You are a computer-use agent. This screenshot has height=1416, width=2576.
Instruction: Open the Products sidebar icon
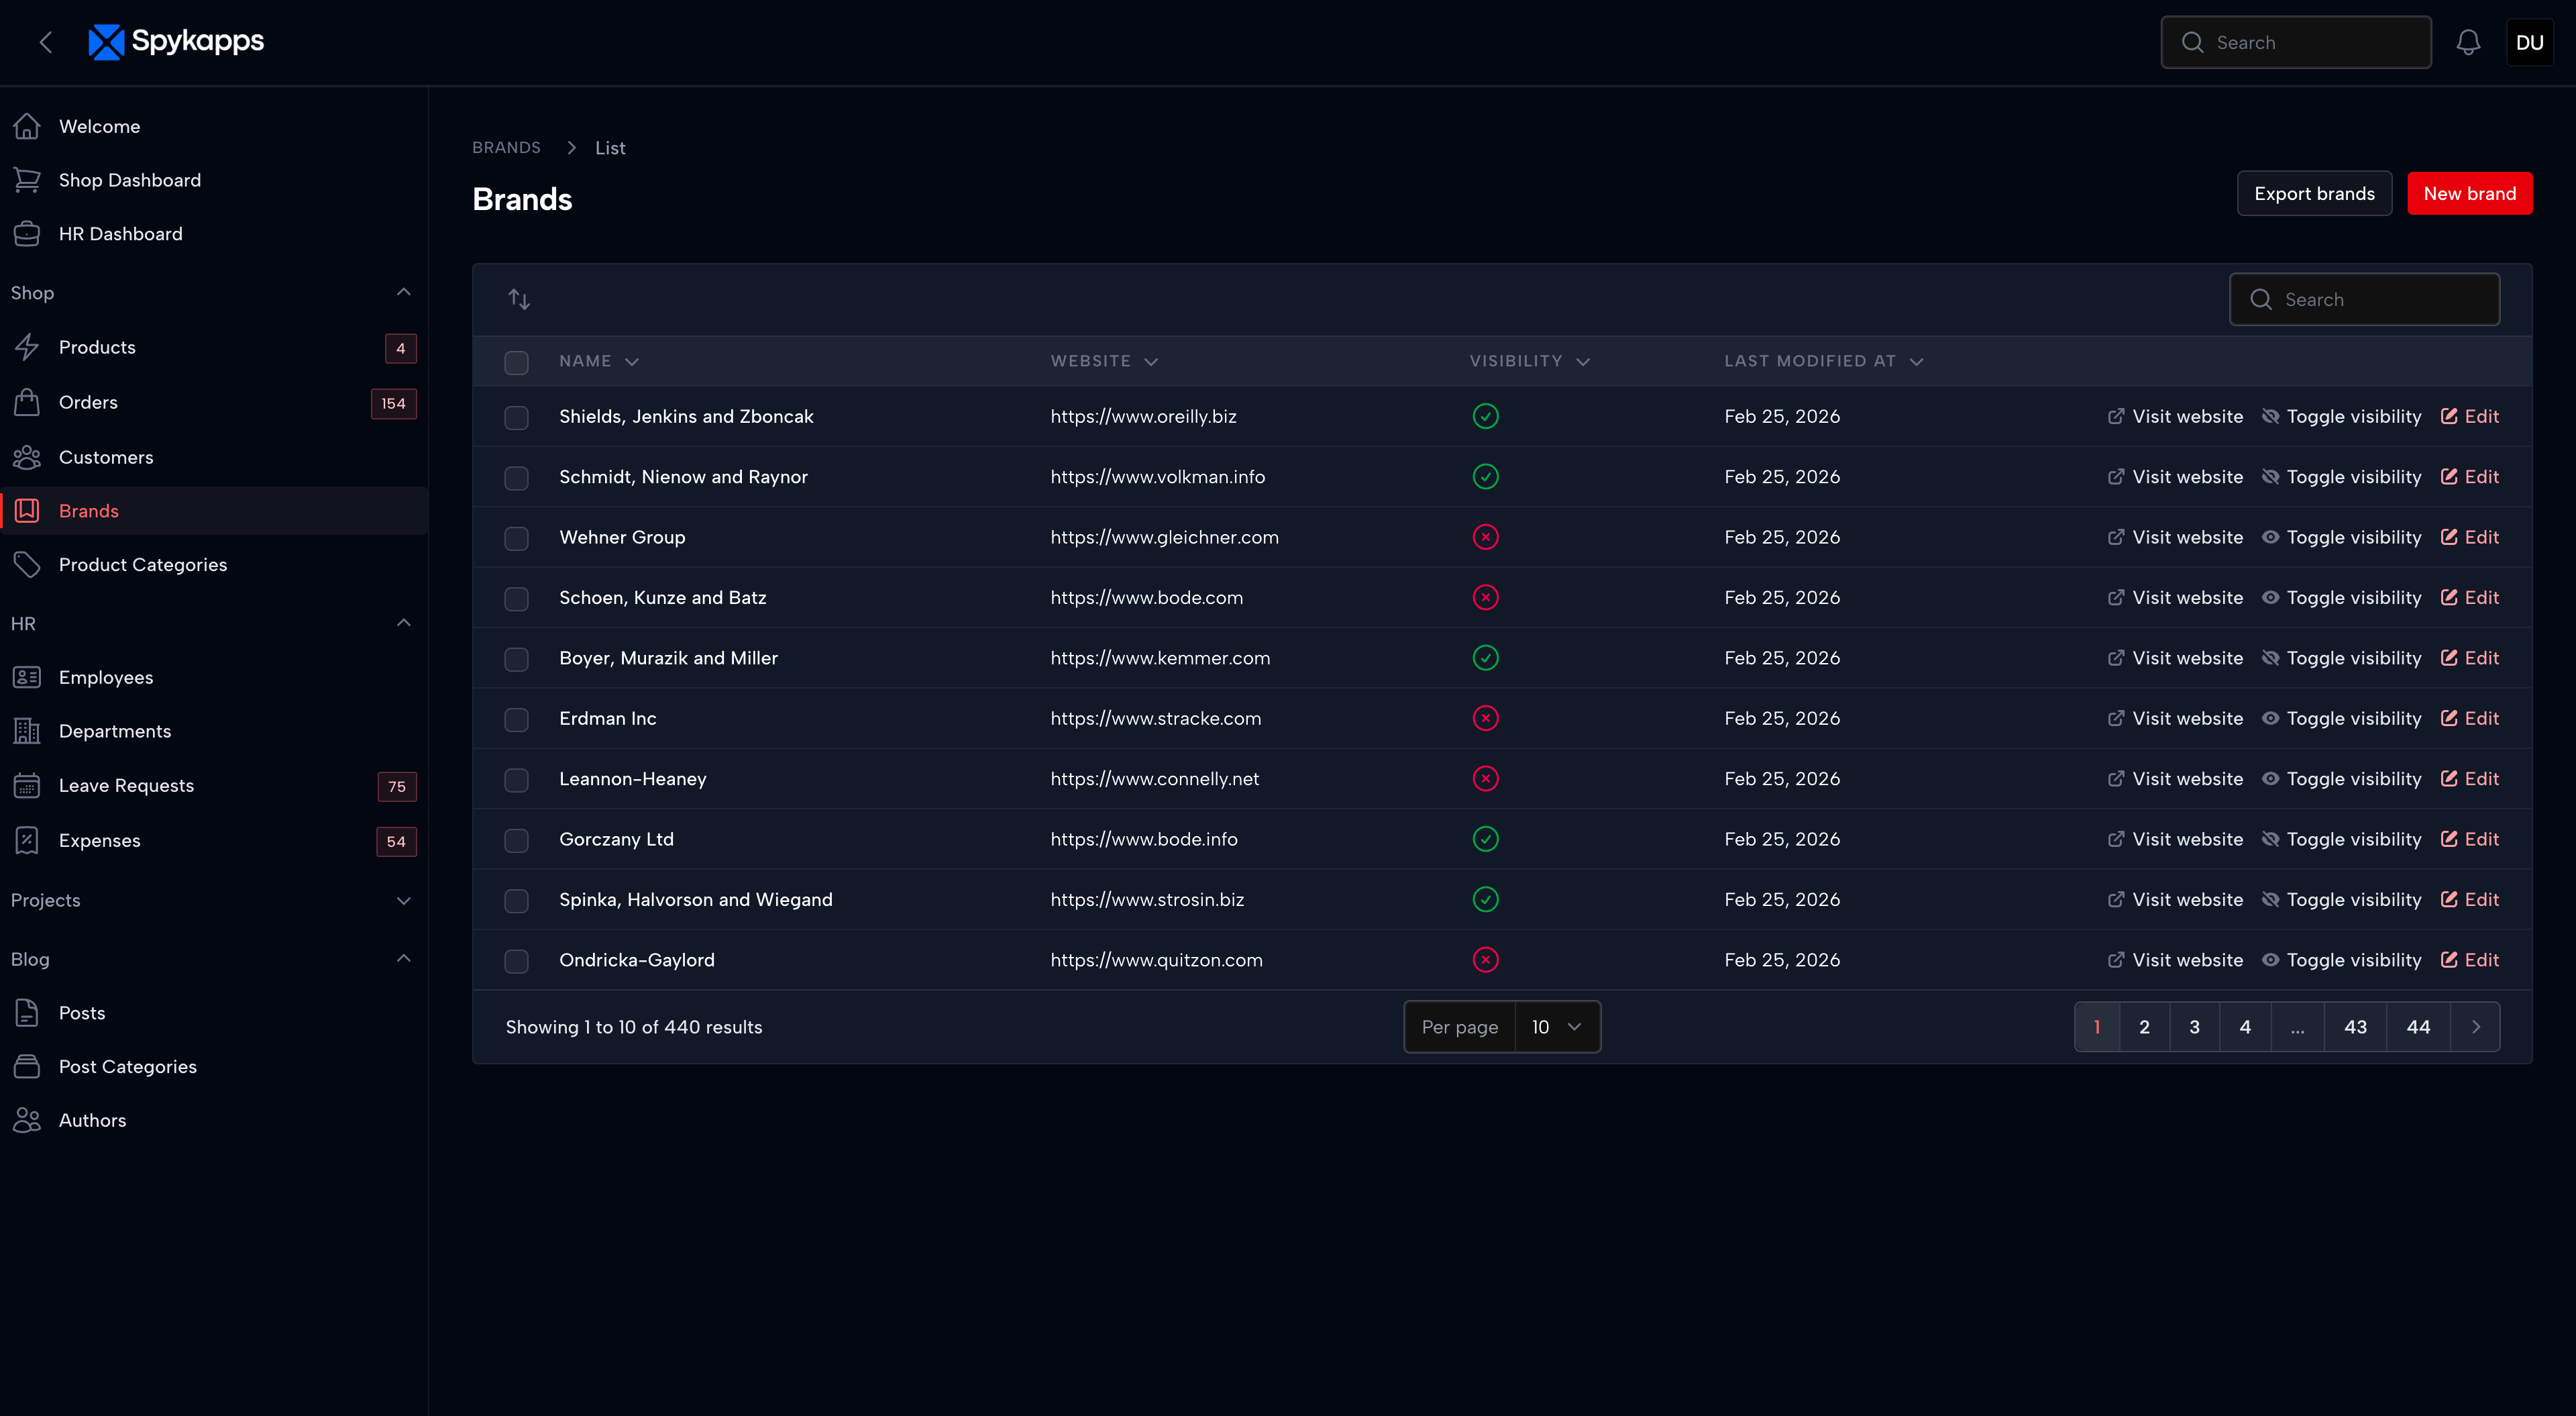point(27,347)
